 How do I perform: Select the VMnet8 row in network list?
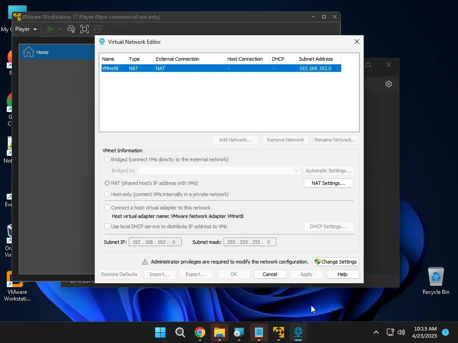click(x=221, y=68)
